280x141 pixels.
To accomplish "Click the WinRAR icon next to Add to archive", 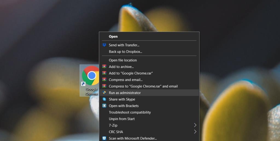I will click(x=104, y=67).
